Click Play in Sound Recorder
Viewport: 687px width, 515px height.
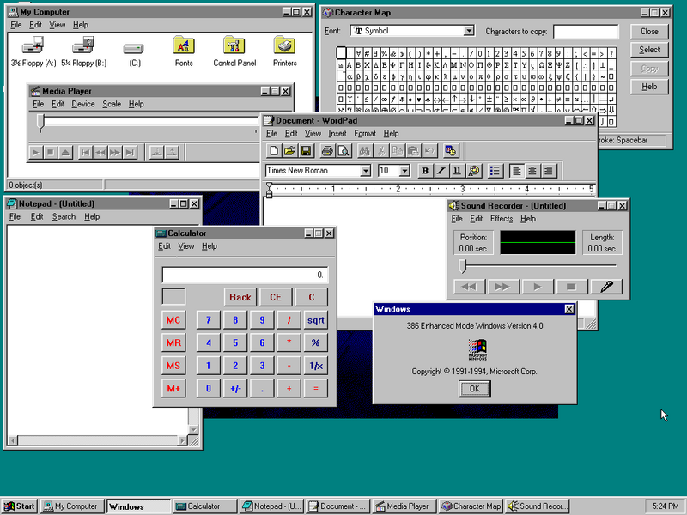click(x=538, y=287)
